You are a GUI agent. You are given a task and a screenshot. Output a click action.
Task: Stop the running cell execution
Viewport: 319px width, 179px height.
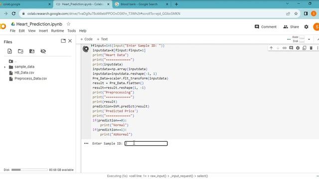86,49
